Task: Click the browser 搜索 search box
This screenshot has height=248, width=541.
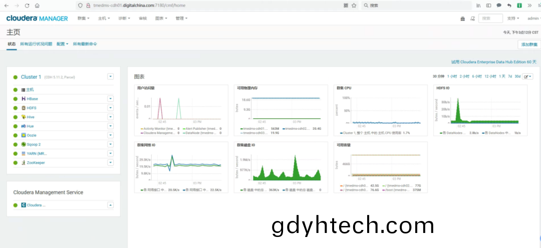Action: pyautogui.click(x=416, y=6)
